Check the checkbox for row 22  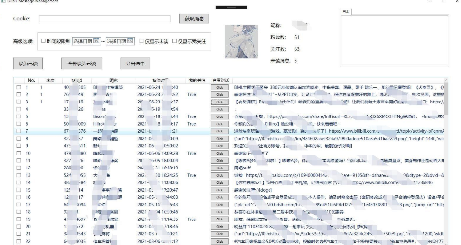pos(18,241)
